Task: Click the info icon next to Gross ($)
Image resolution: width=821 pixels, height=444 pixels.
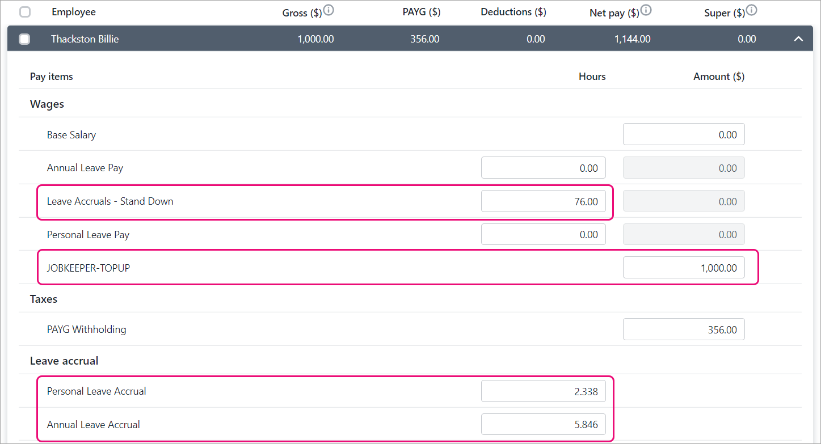Action: click(329, 10)
